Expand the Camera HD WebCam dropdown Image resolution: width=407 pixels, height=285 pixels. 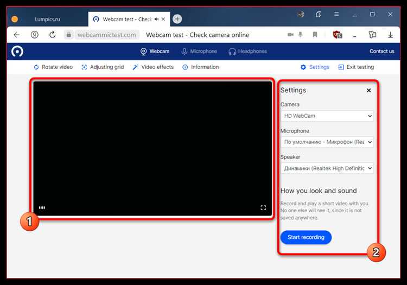327,116
